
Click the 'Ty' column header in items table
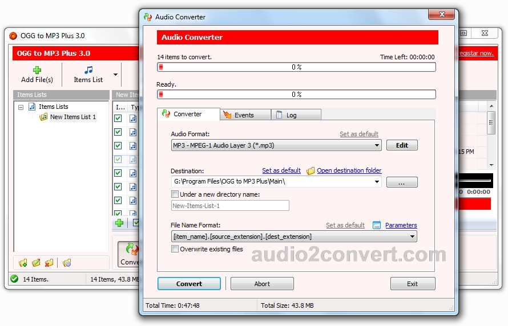pyautogui.click(x=134, y=107)
